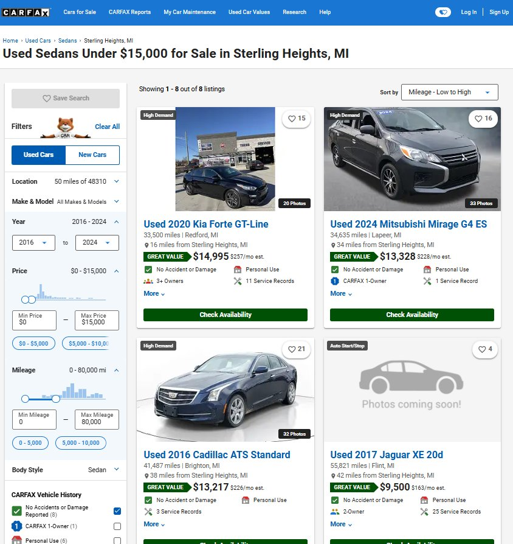Favorite the Mitsubishi Mirage G4 ES listing

pyautogui.click(x=483, y=119)
